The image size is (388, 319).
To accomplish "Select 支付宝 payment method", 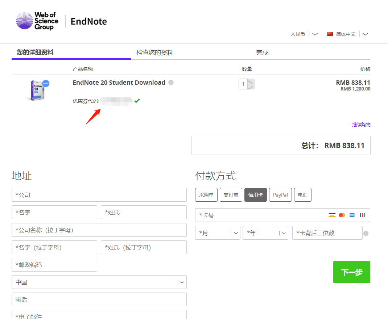I will coord(231,195).
